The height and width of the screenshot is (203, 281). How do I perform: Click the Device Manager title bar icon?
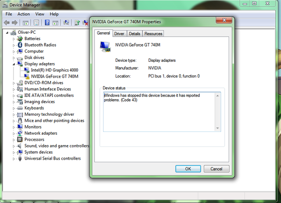pos(5,5)
